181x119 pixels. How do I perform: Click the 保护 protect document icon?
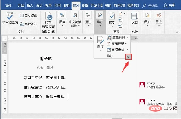[x=147, y=15]
